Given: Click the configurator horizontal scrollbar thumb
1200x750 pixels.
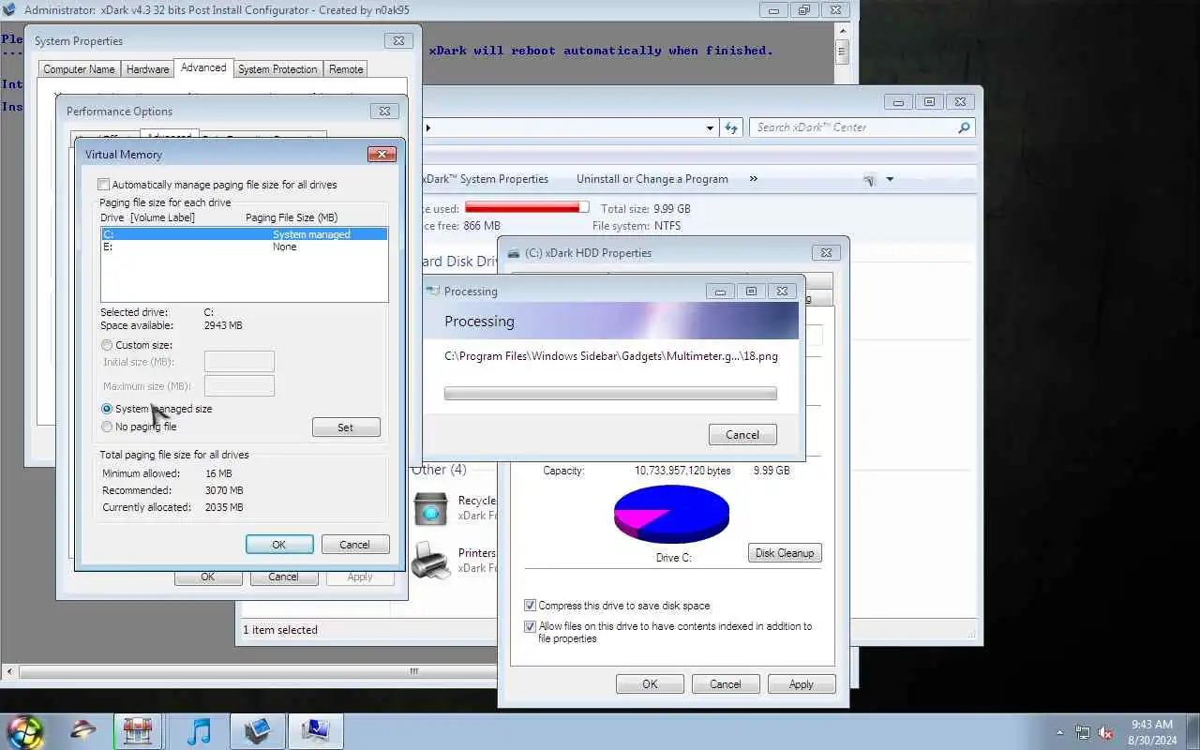Looking at the screenshot, I should 413,672.
